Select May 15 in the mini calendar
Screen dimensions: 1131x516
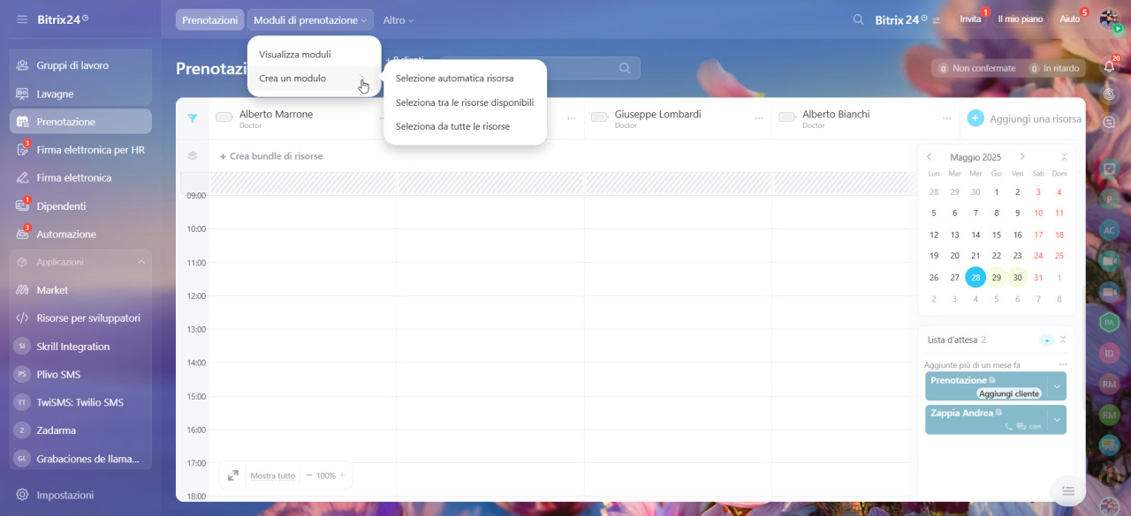(x=997, y=235)
